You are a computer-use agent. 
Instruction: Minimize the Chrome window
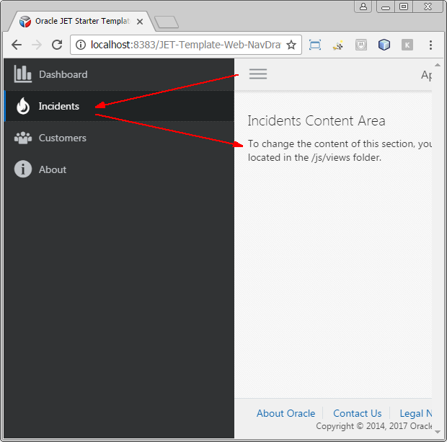[386, 6]
